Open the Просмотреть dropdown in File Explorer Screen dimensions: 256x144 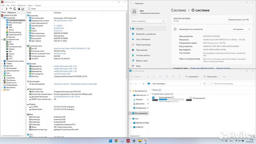[x=211, y=76]
